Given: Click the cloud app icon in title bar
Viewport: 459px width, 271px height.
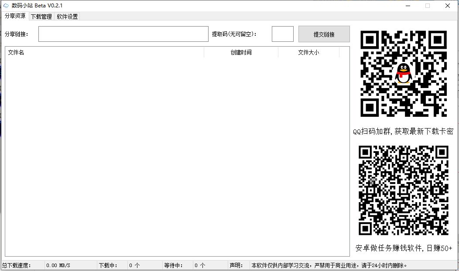Looking at the screenshot, I should click(6, 6).
